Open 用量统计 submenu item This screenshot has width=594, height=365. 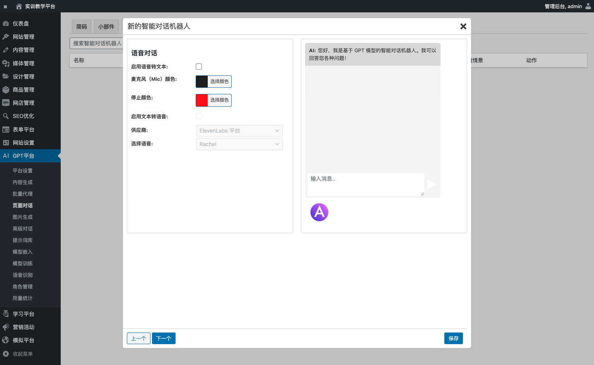[x=22, y=298]
